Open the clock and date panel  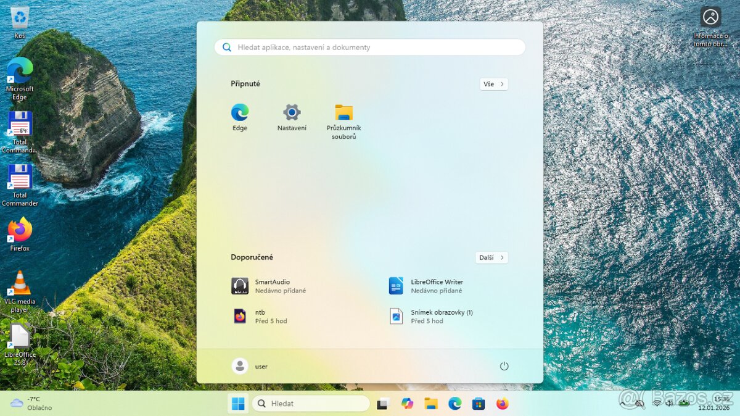(715, 403)
